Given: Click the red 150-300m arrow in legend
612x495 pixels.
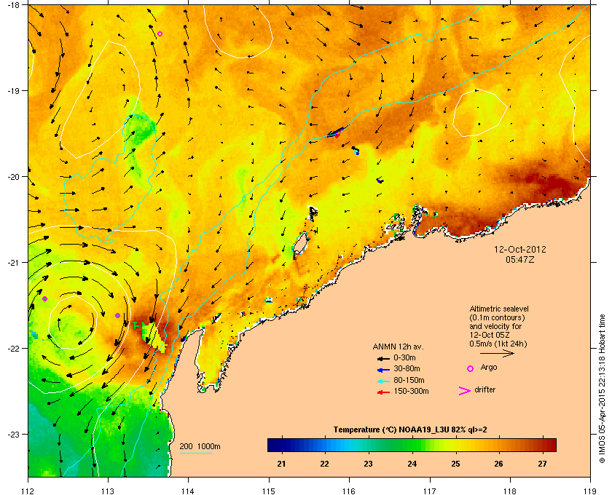Looking at the screenshot, I should pyautogui.click(x=383, y=392).
